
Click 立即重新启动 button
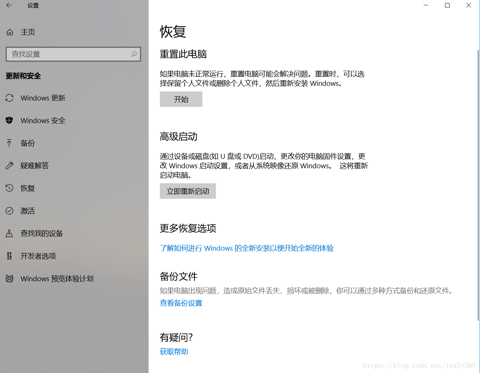(188, 191)
